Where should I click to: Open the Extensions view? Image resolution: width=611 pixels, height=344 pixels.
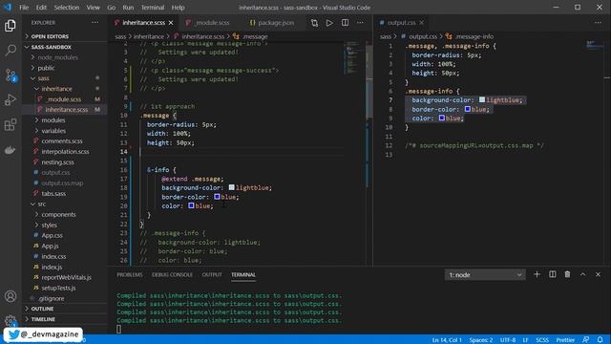coord(11,125)
